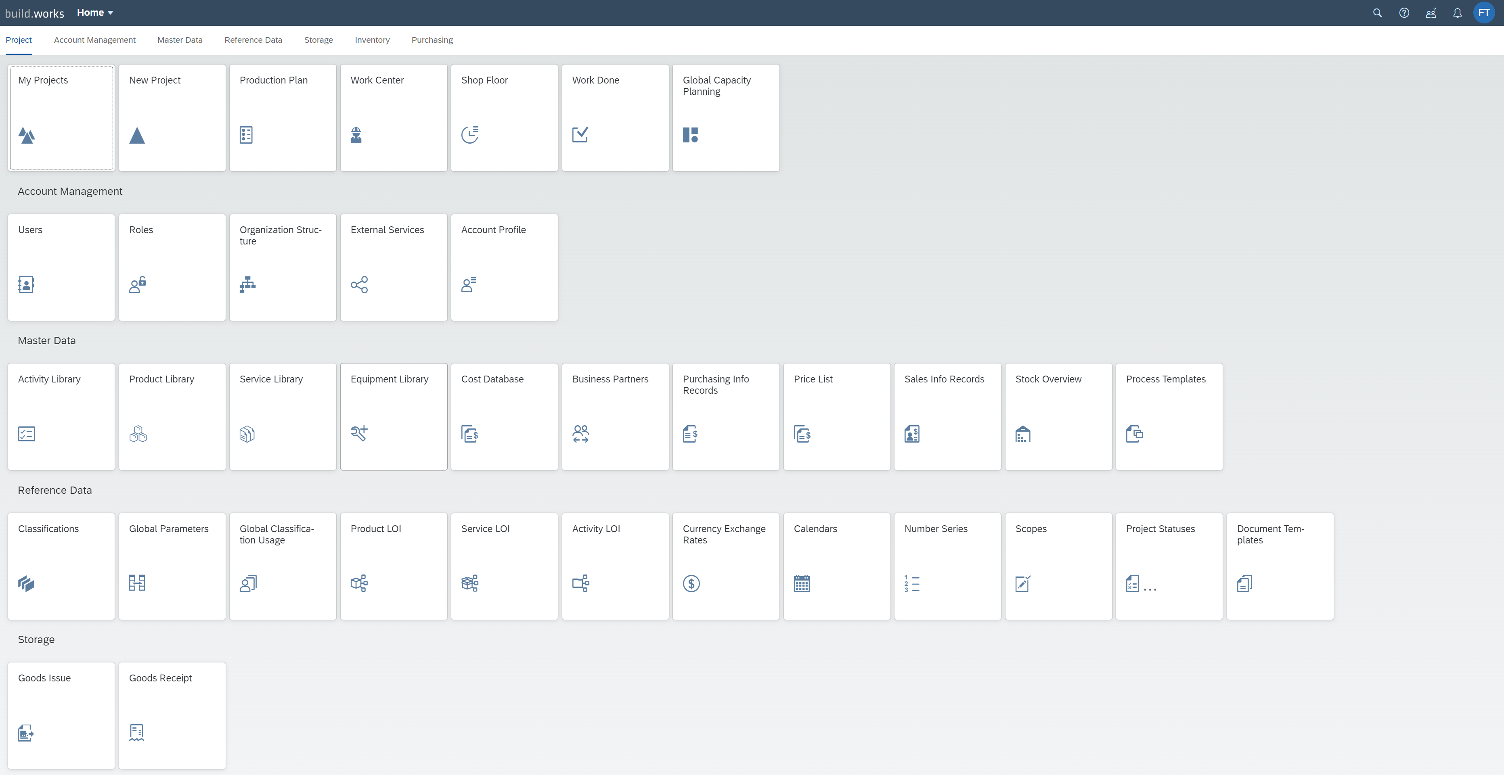Viewport: 1504px width, 775px height.
Task: Open the Sales Info Records tile
Action: pos(947,417)
